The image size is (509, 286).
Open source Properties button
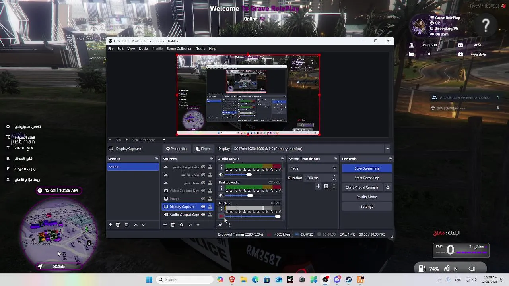pos(177,149)
